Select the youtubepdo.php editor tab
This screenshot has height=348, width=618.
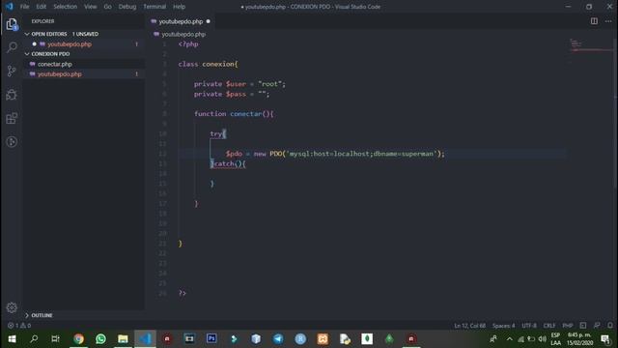(x=181, y=21)
